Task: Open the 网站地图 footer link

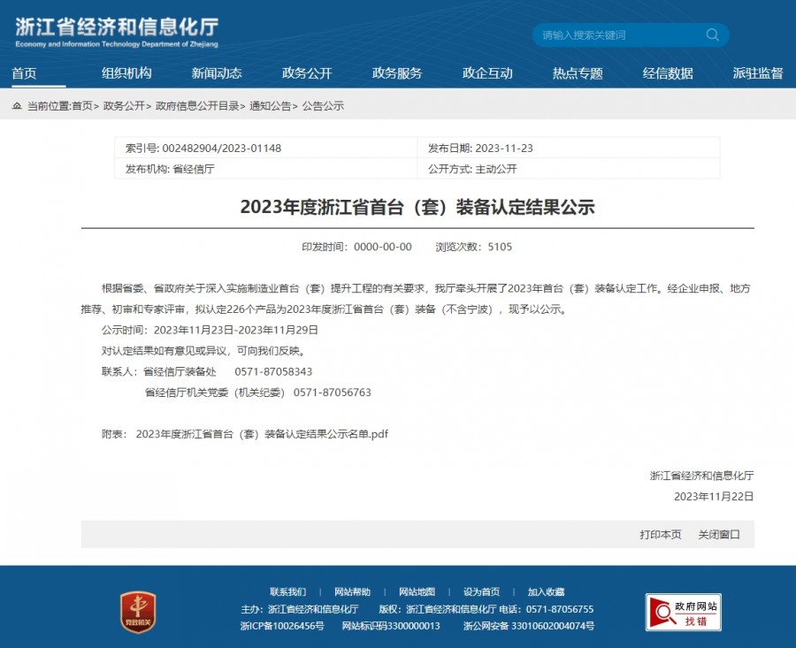Action: [417, 591]
